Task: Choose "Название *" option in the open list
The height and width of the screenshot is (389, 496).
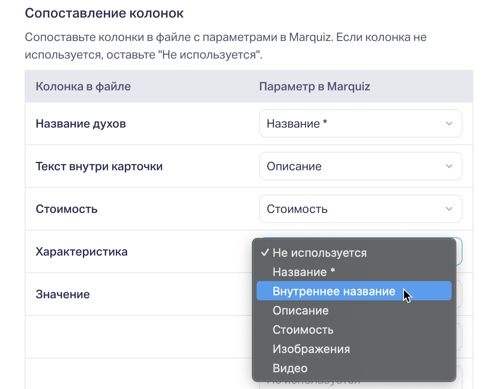Action: (304, 272)
